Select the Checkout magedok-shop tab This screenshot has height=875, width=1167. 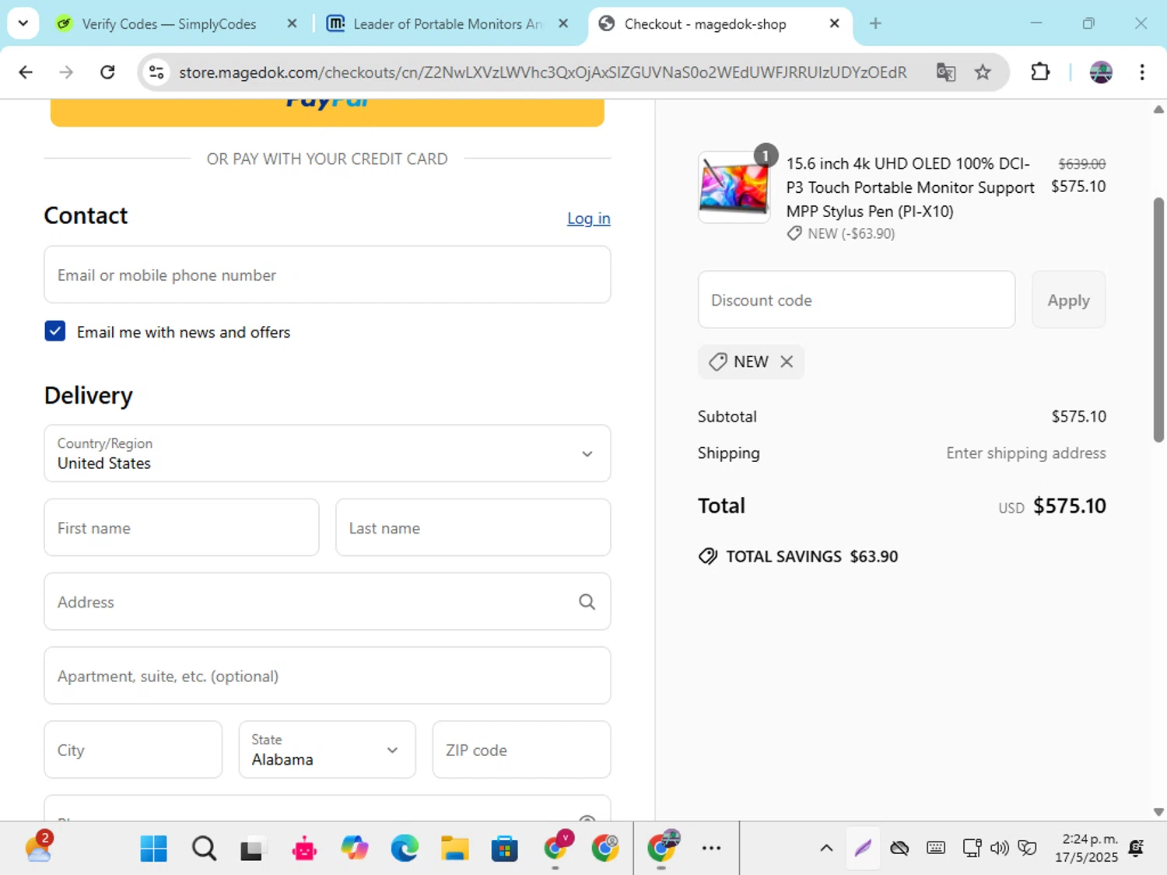(705, 24)
